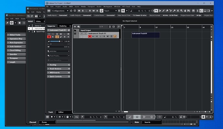This screenshot has height=129, width=223.
Task: Adjust the Inspector track volume slider
Action: coord(59,41)
